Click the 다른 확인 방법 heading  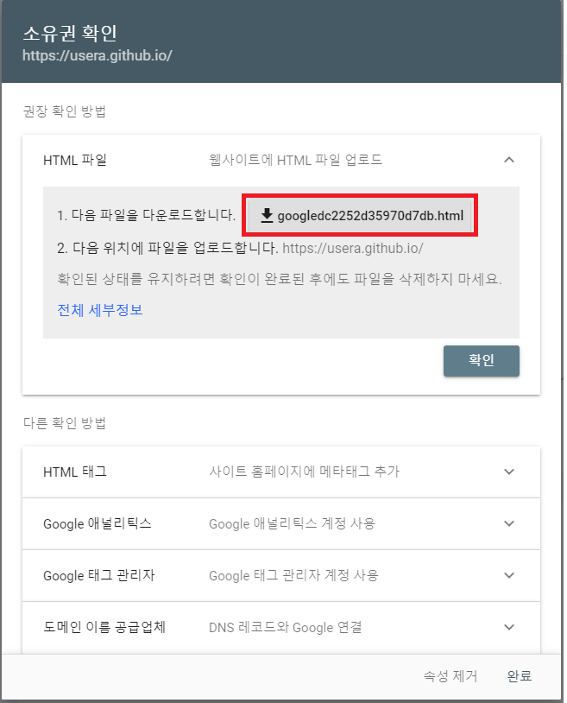tap(65, 423)
